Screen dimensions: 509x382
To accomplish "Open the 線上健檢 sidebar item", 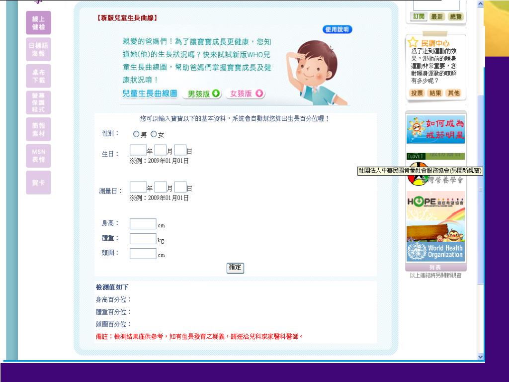I will click(x=38, y=23).
